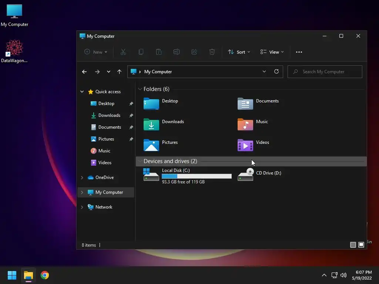Select the DataWagon desktop shortcut

(14, 51)
